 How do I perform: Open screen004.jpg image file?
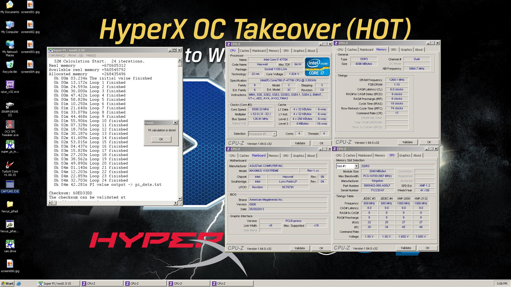[30, 67]
